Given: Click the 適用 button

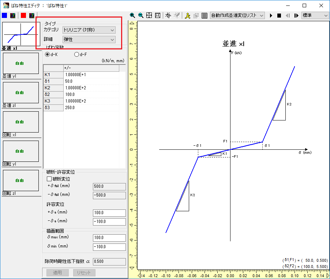Looking at the screenshot, I should (x=57, y=273).
